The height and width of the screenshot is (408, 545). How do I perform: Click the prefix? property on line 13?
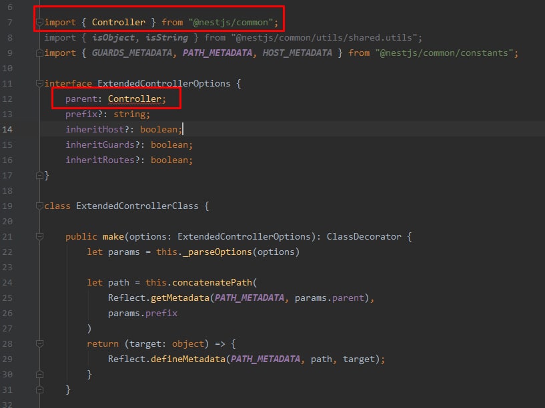point(84,114)
